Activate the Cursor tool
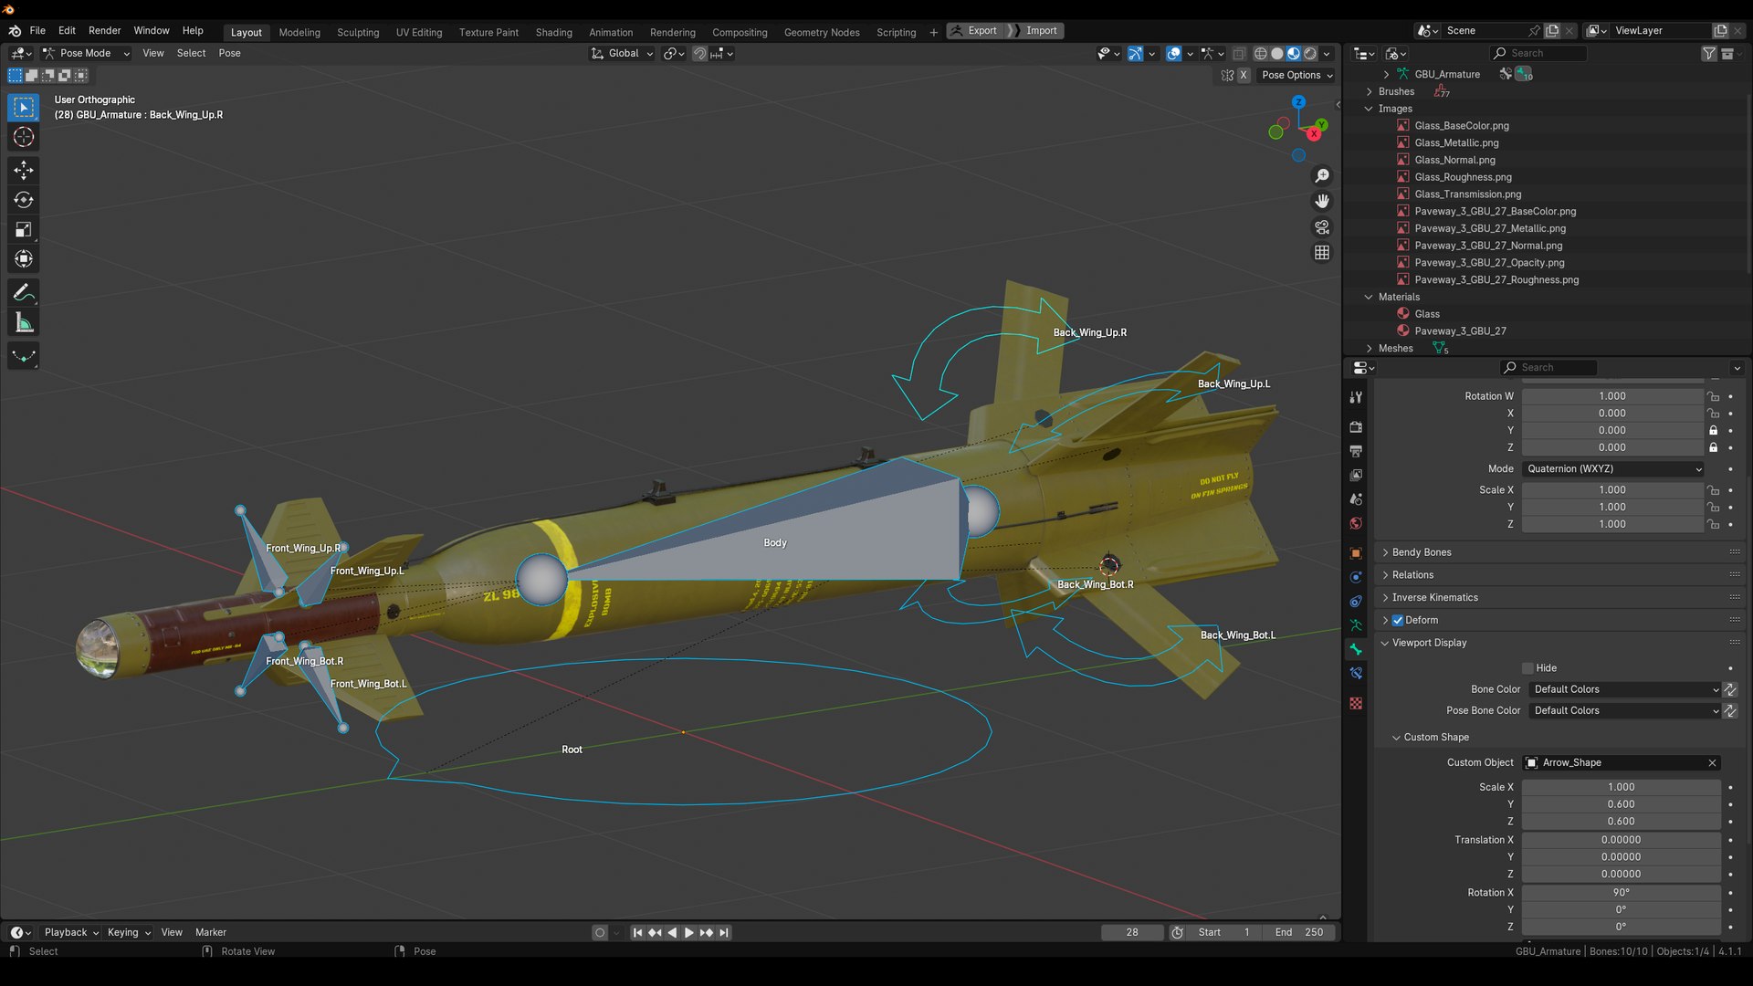The image size is (1753, 986). click(x=24, y=138)
